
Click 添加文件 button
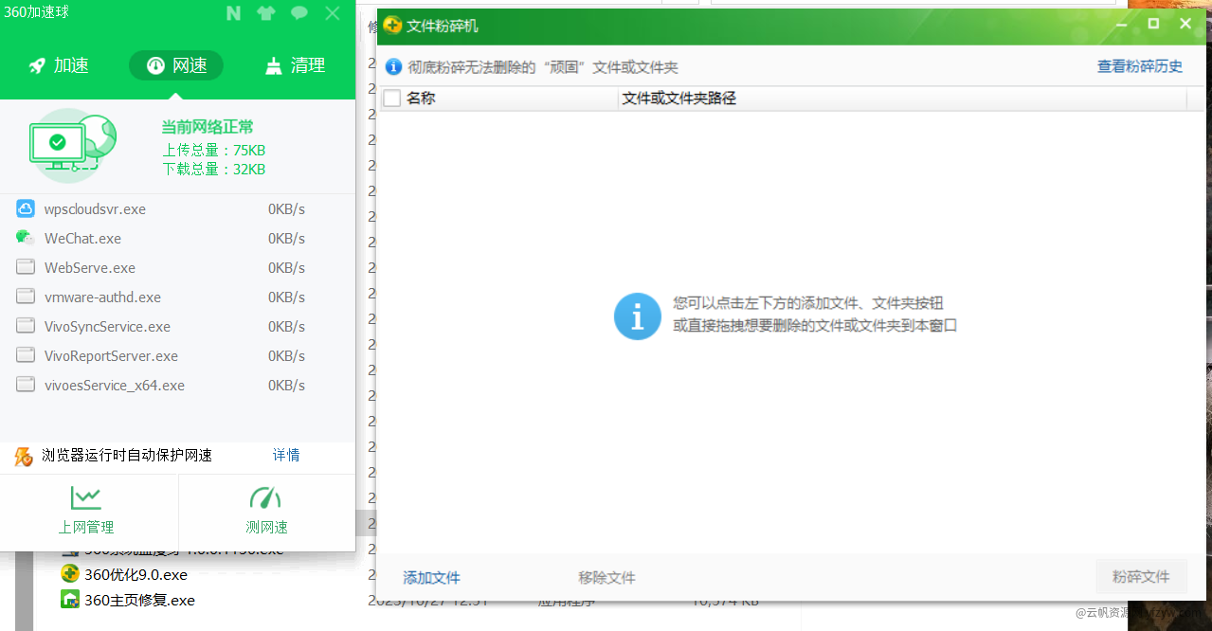point(431,578)
